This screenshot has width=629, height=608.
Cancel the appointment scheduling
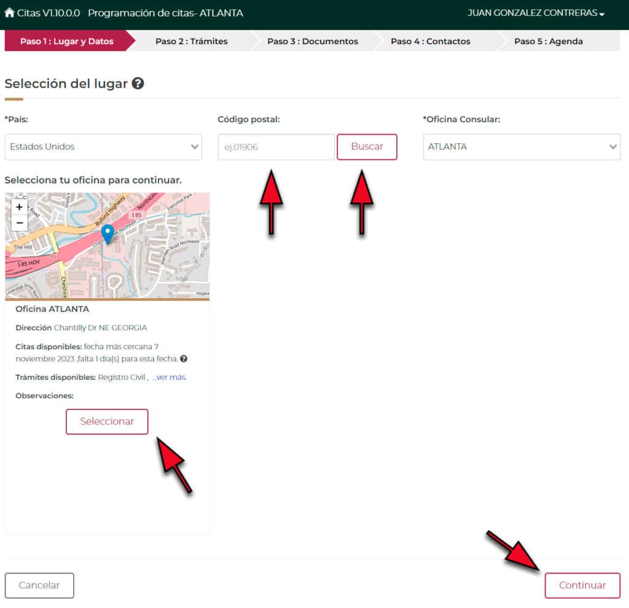39,585
